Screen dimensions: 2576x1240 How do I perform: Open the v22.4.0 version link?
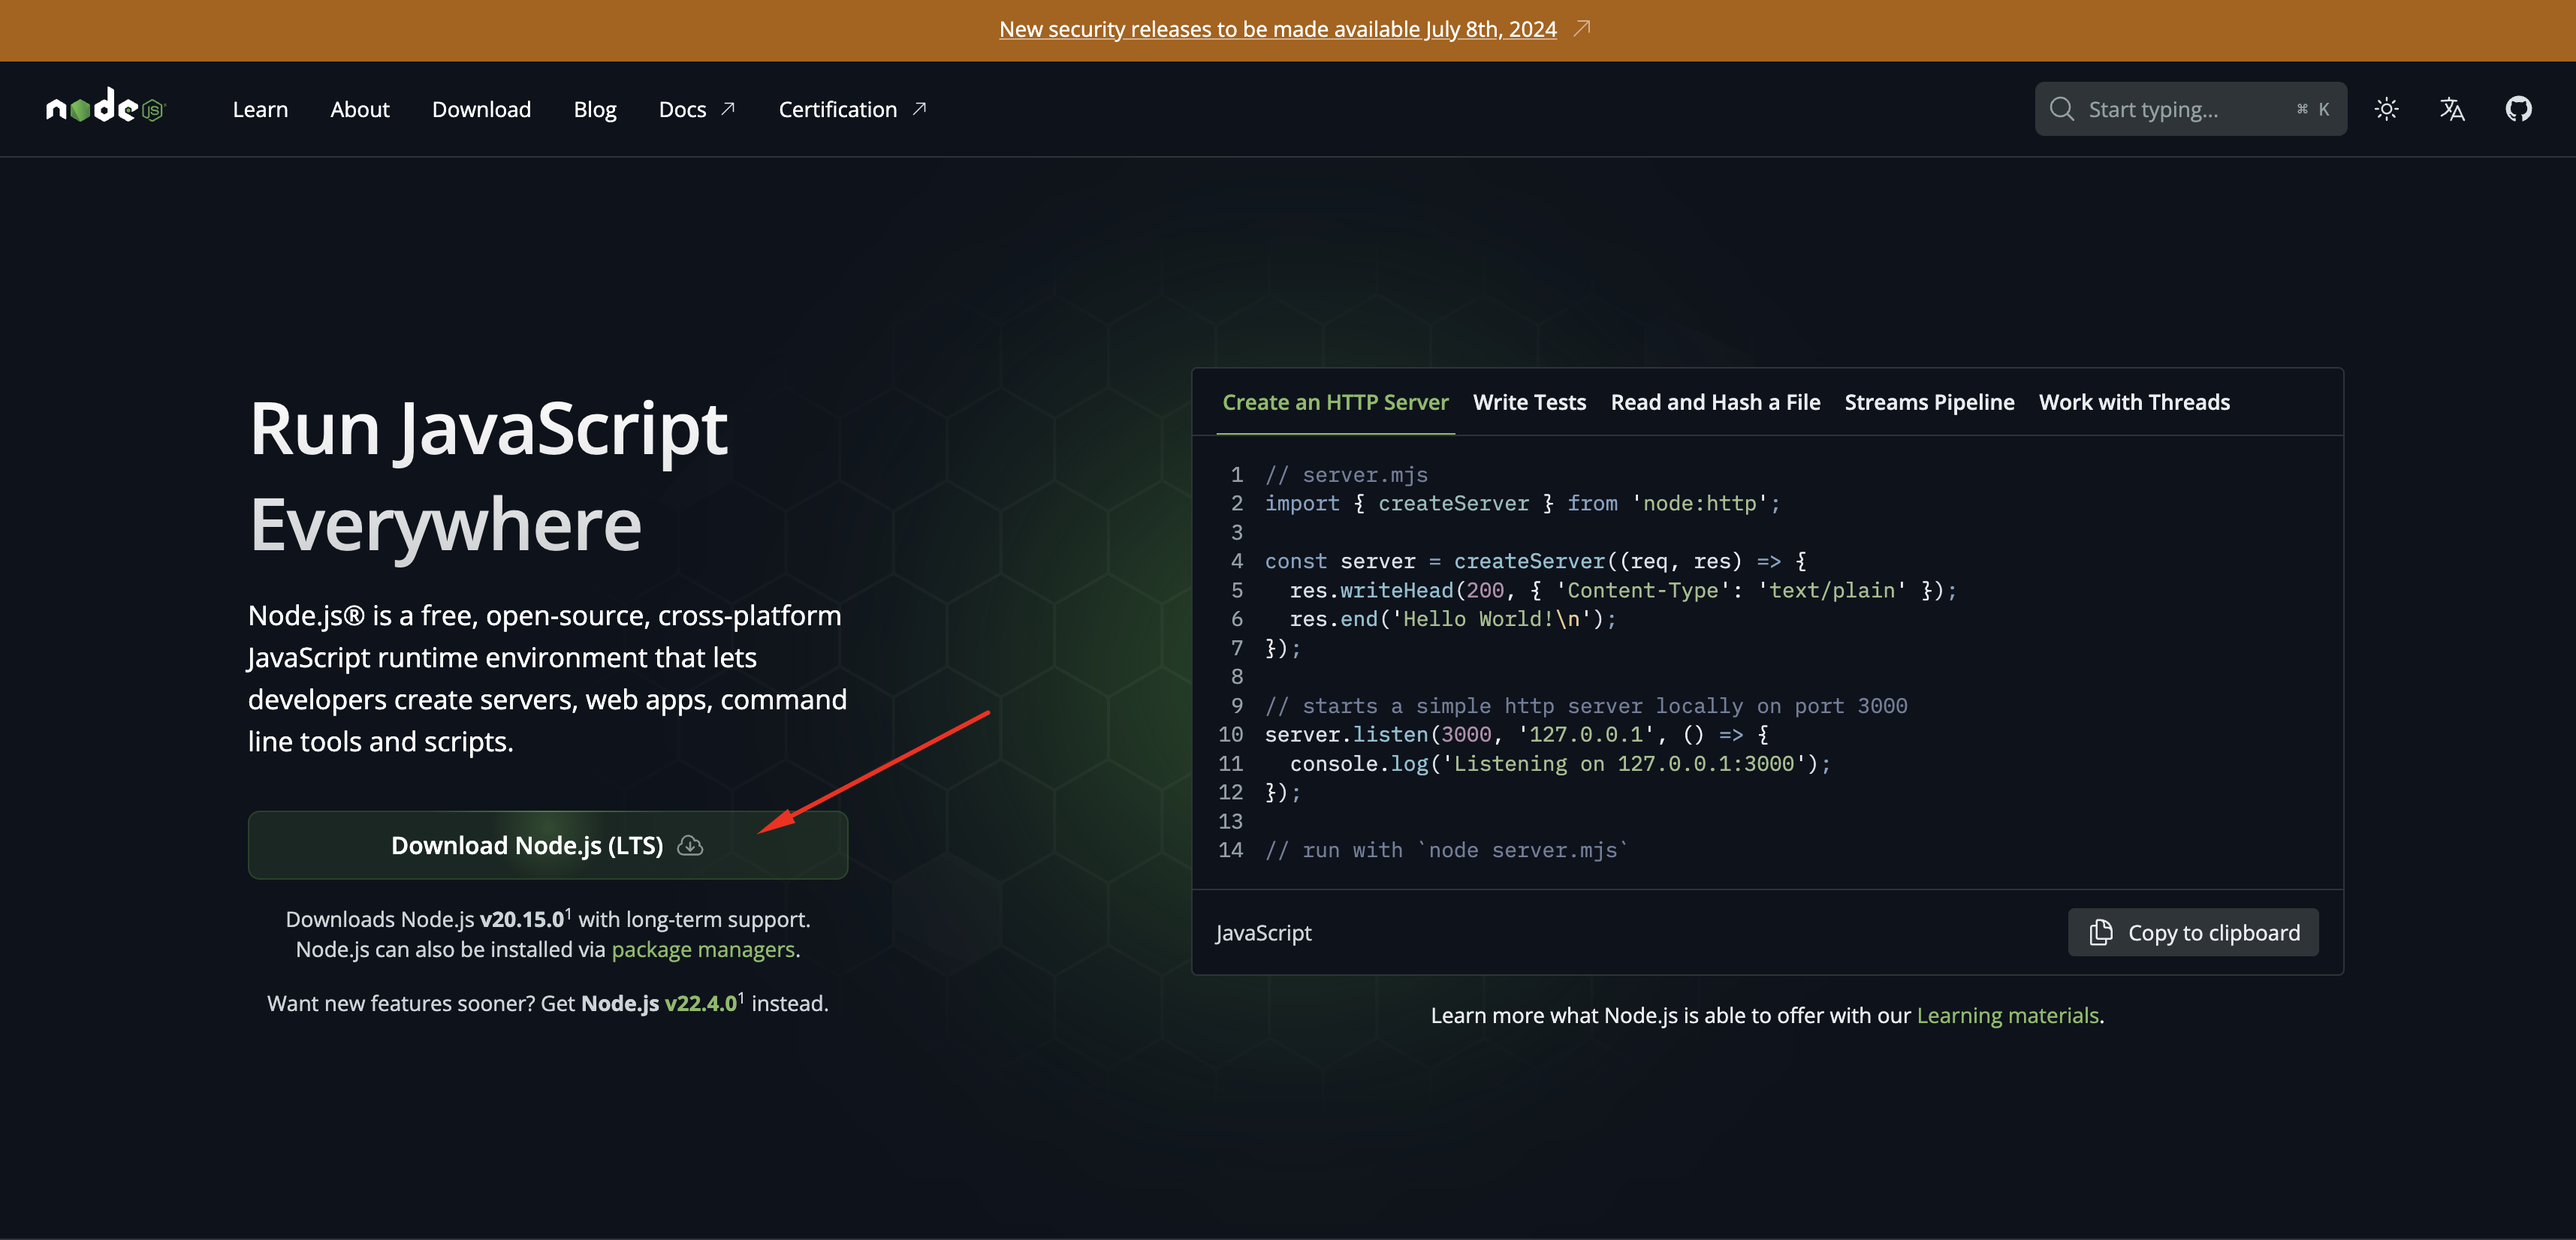tap(700, 1004)
